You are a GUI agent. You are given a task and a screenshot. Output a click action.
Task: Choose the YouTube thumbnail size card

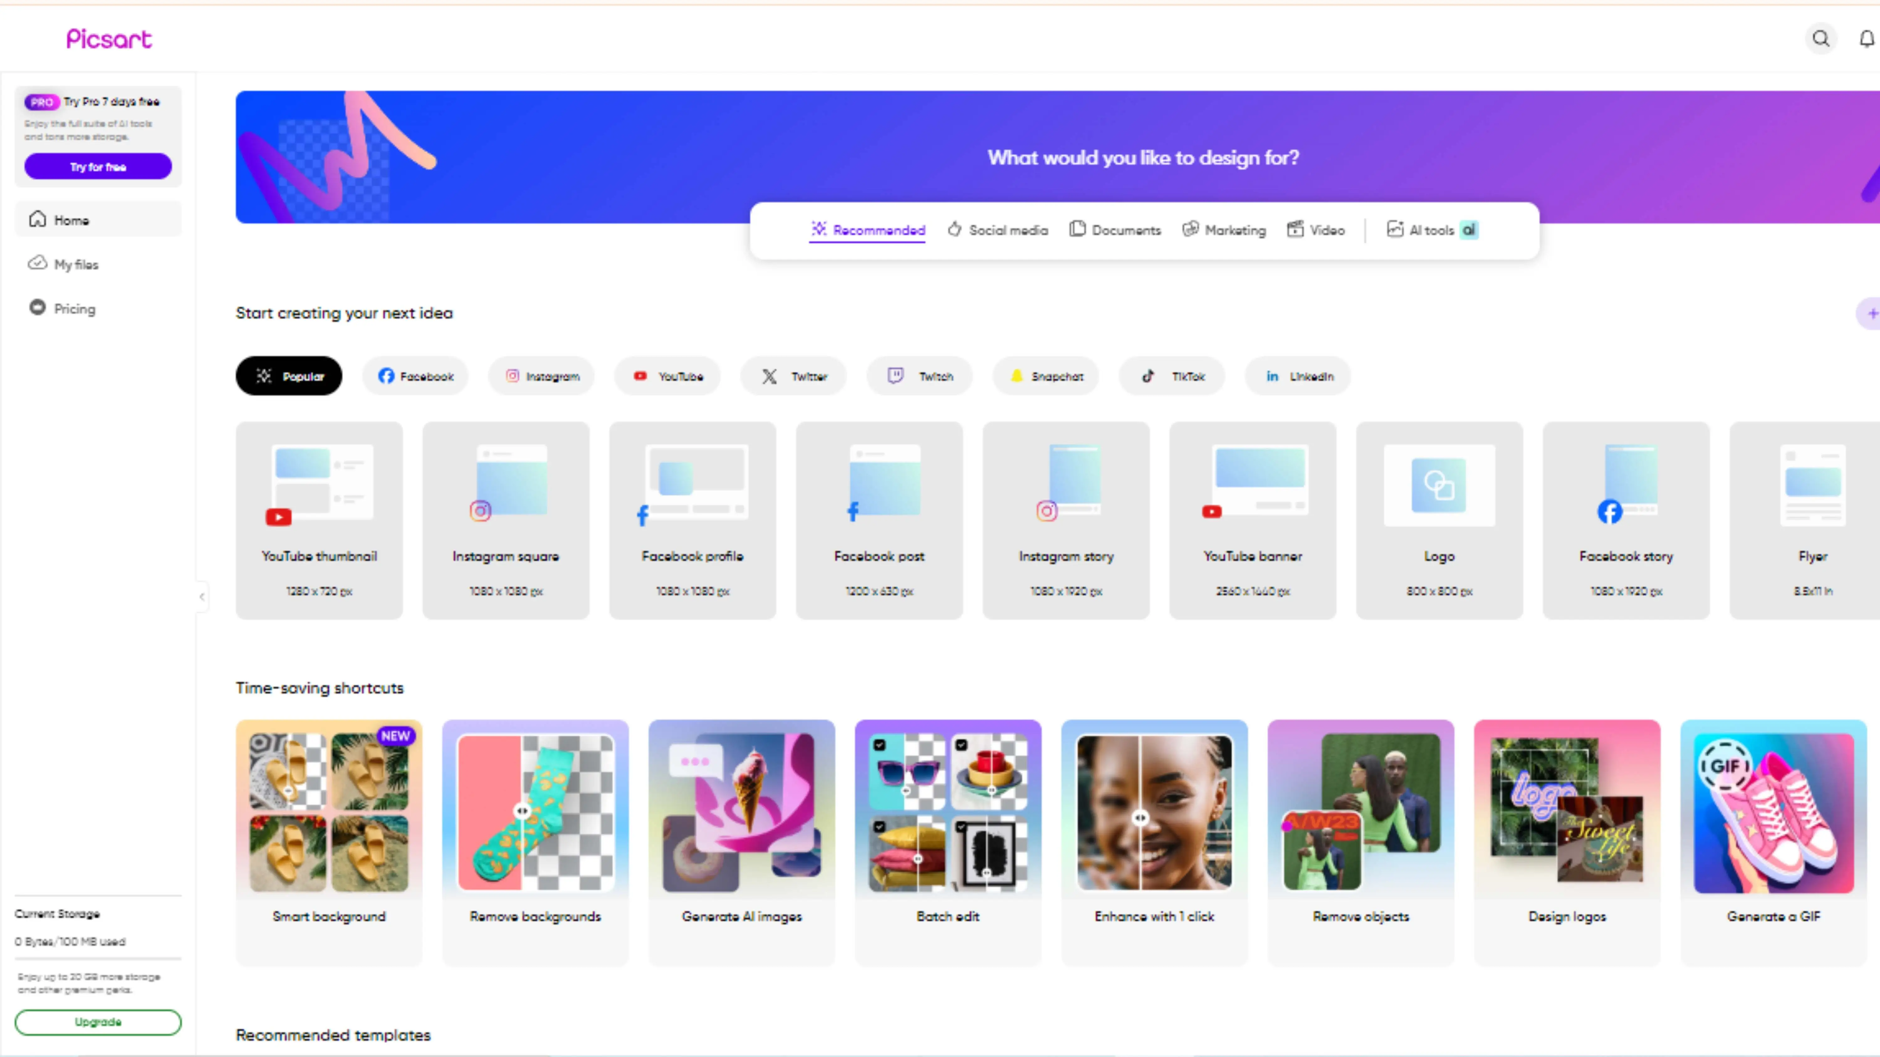[319, 521]
